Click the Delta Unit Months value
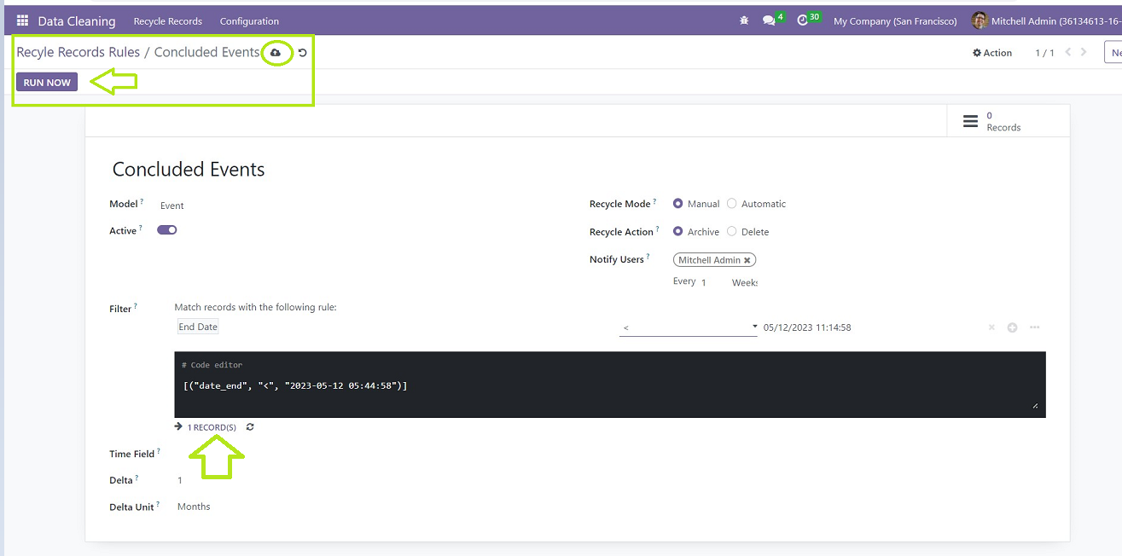 coord(194,507)
